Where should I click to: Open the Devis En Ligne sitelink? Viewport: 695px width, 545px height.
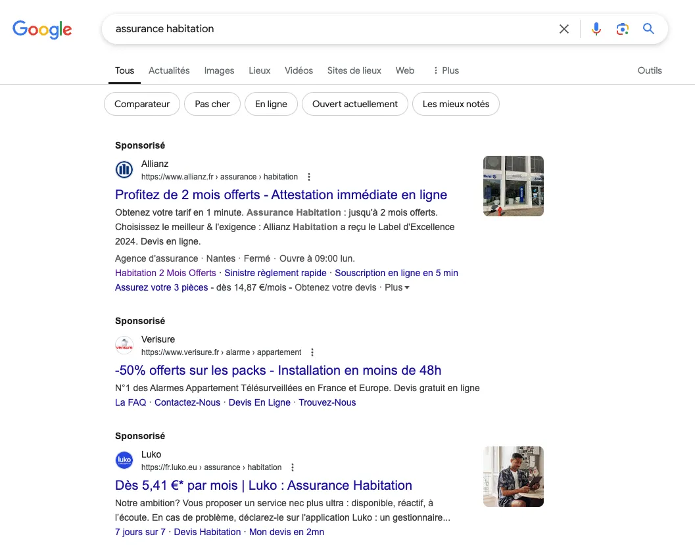(x=259, y=403)
